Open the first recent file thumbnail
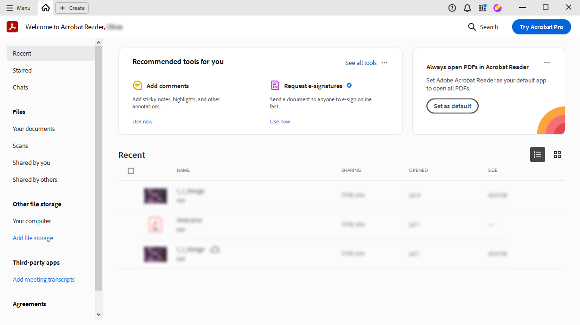This screenshot has width=580, height=325. point(155,196)
